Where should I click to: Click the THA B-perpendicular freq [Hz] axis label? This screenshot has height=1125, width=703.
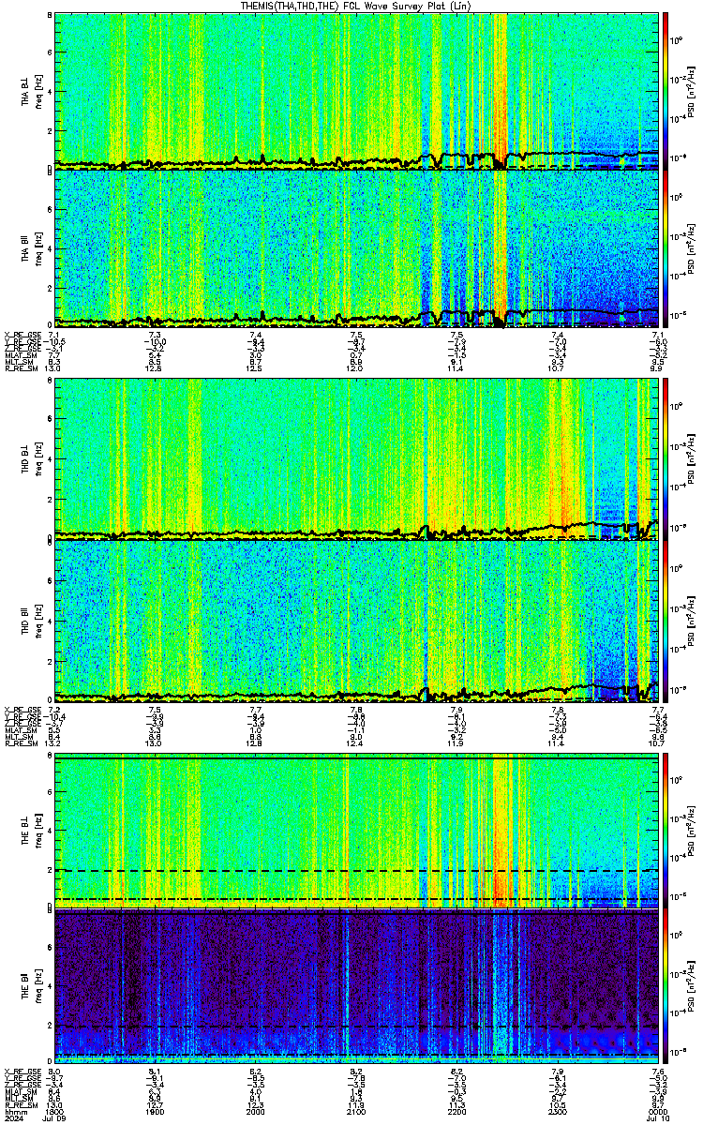[x=37, y=90]
